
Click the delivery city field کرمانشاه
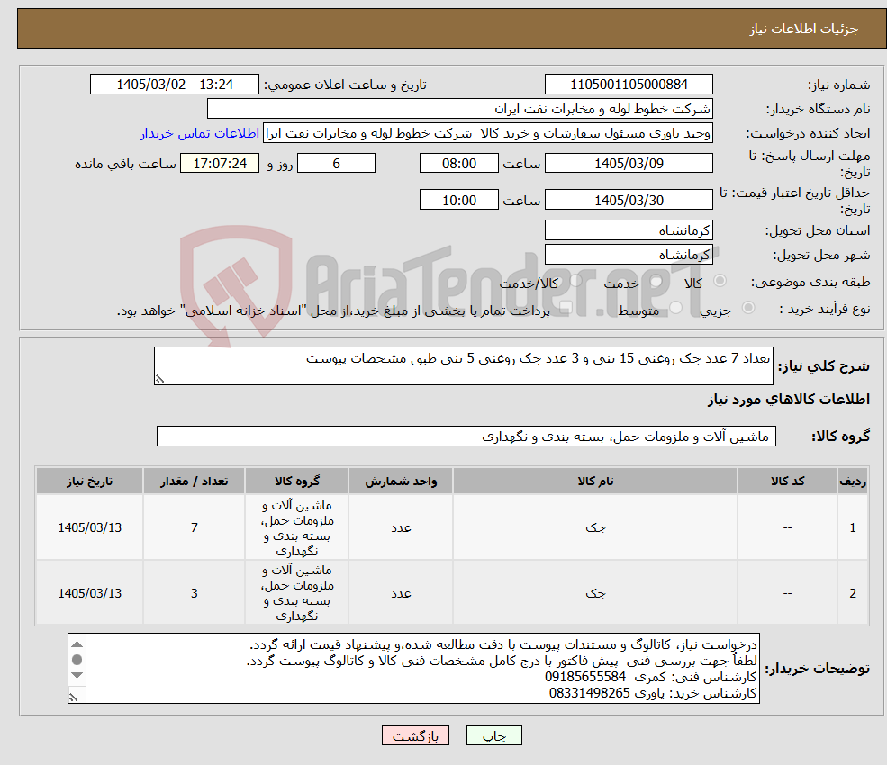(x=629, y=255)
